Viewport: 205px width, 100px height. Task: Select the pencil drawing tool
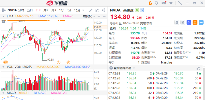(x=91, y=10)
